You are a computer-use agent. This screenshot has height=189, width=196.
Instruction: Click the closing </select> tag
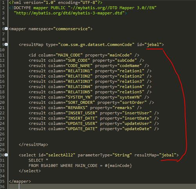coord(30,171)
